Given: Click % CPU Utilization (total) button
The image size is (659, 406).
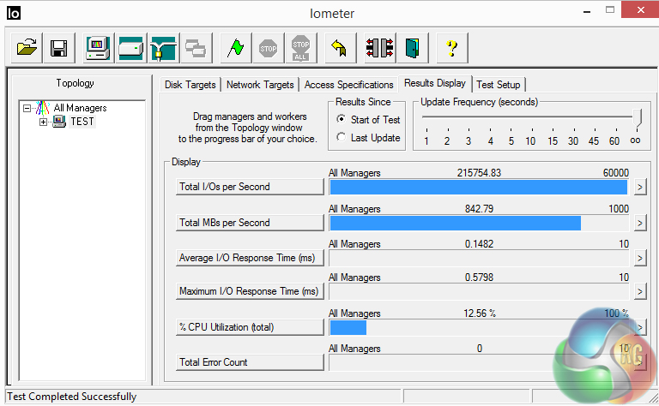Looking at the screenshot, I should pos(250,327).
